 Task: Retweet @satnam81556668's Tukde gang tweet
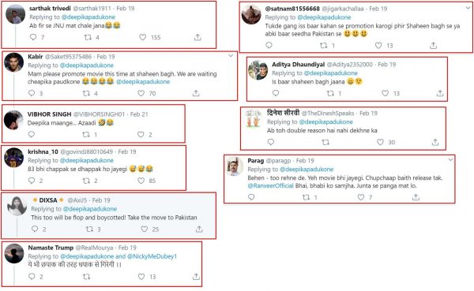324,45
